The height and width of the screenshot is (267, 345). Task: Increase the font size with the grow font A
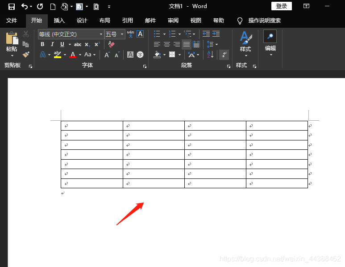click(107, 55)
